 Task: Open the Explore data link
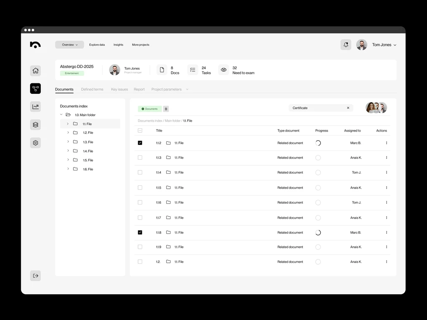coord(97,45)
